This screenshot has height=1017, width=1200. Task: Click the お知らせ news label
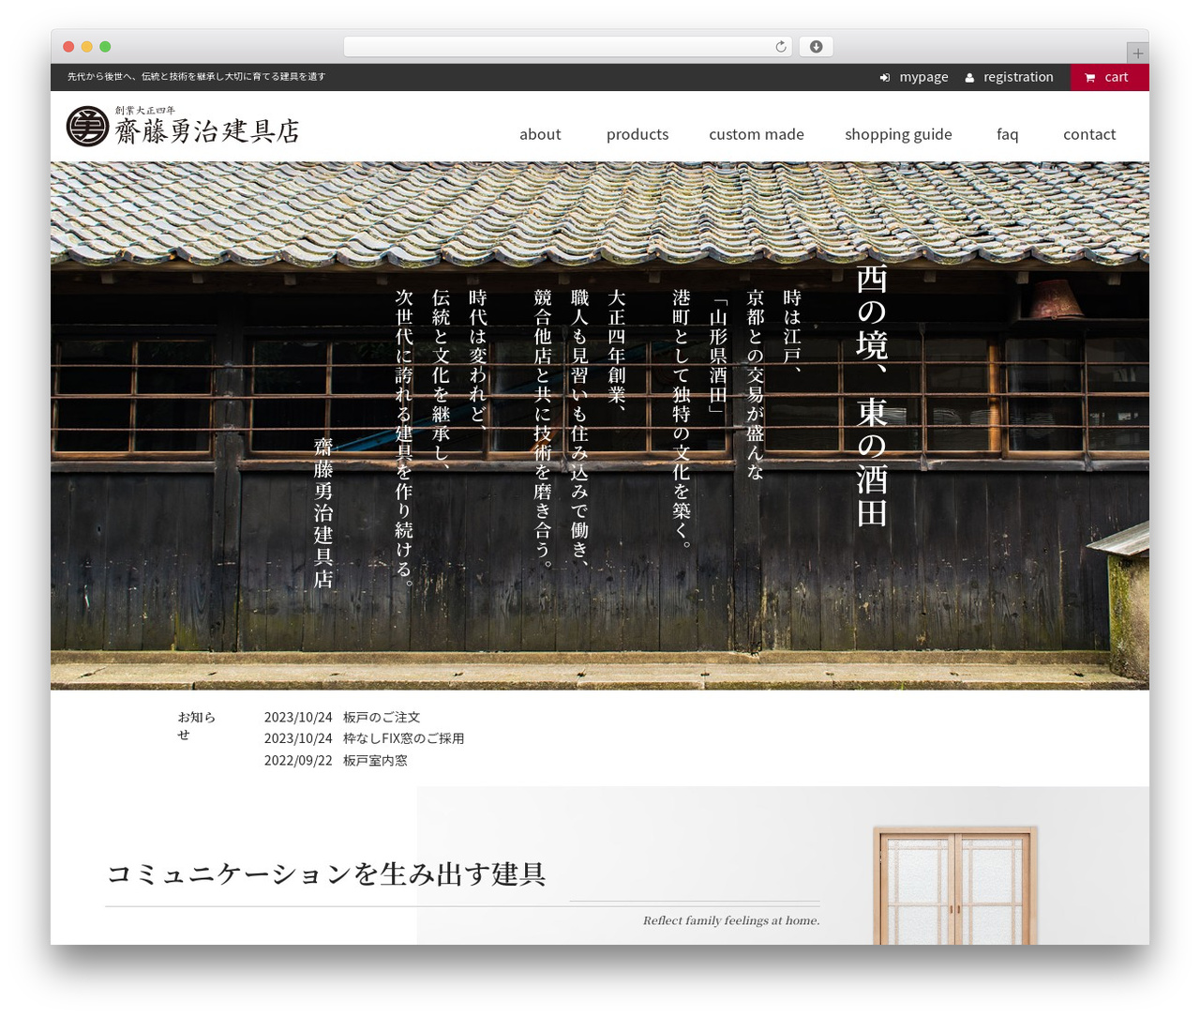click(196, 725)
